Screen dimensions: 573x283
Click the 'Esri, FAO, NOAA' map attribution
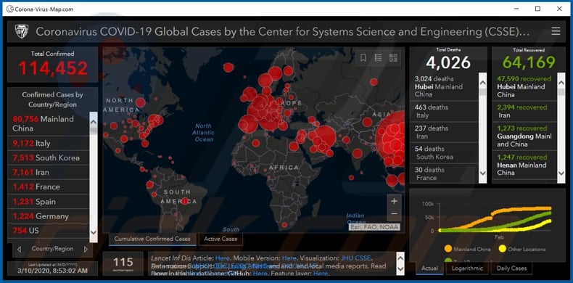pos(374,227)
